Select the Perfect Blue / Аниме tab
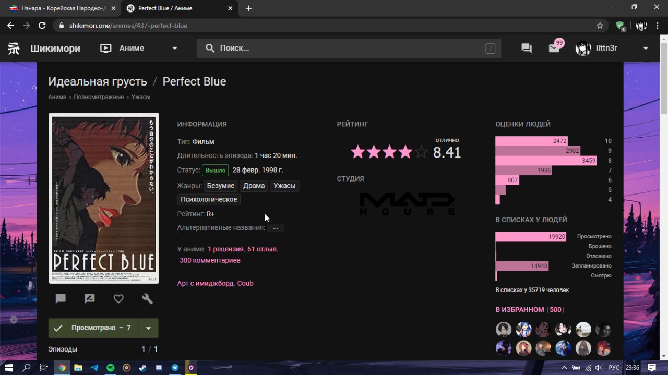Screen dimensions: 668x375 coord(180,8)
